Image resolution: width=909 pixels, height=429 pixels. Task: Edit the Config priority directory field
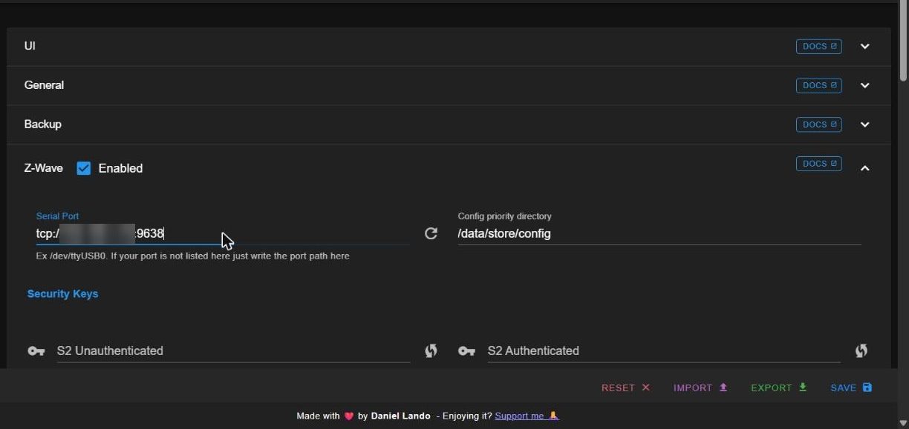(659, 233)
